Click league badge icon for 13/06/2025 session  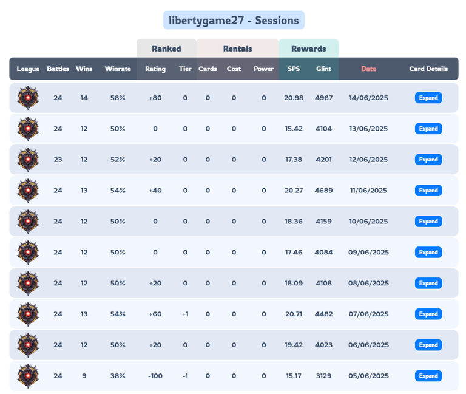28,129
